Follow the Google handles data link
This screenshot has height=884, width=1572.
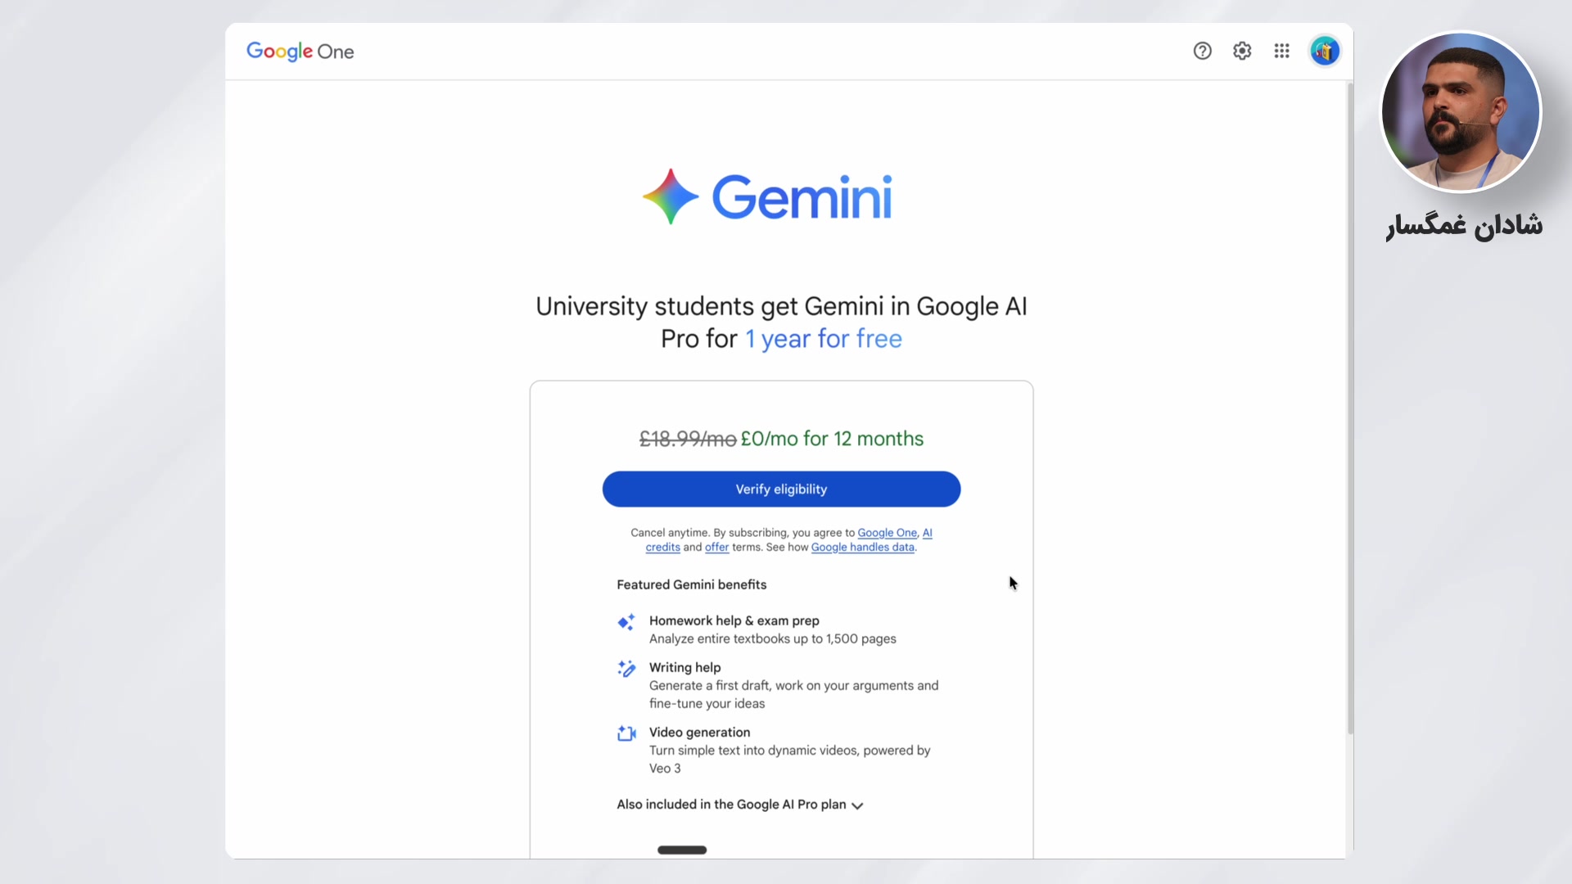pos(862,548)
